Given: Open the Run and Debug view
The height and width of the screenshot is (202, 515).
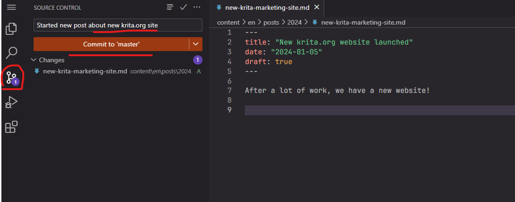Looking at the screenshot, I should coord(12,102).
